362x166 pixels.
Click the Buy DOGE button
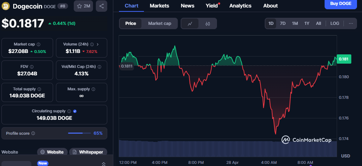(341, 4)
